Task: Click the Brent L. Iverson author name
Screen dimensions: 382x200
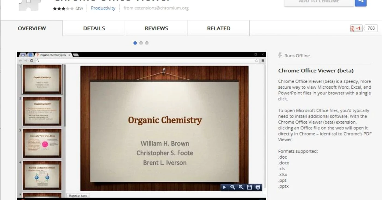Action: pyautogui.click(x=165, y=163)
